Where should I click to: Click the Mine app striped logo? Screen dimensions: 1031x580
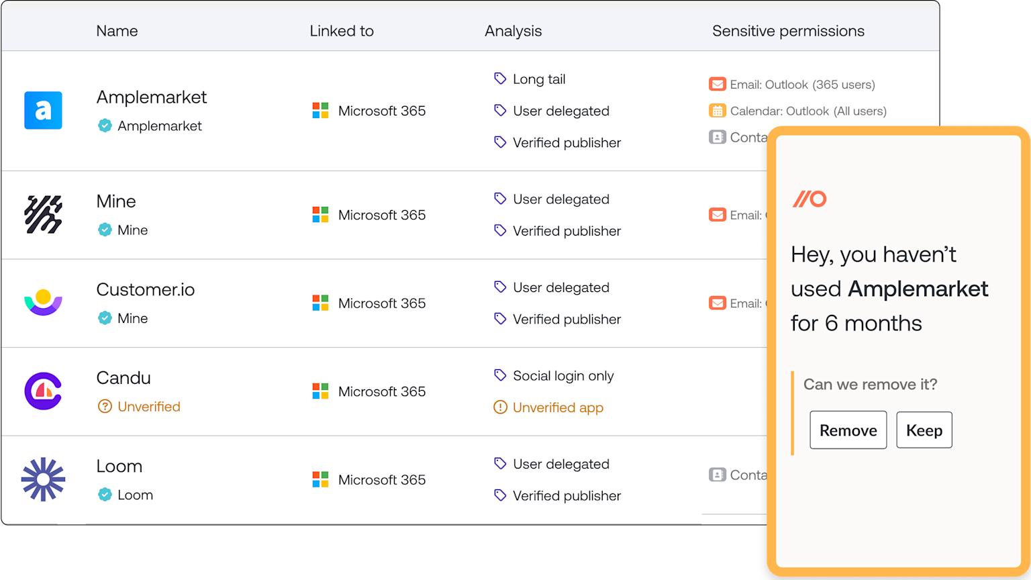coord(43,215)
